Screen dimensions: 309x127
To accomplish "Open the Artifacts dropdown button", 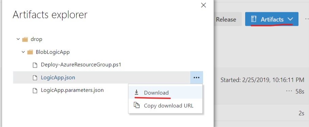I will click(x=272, y=19).
